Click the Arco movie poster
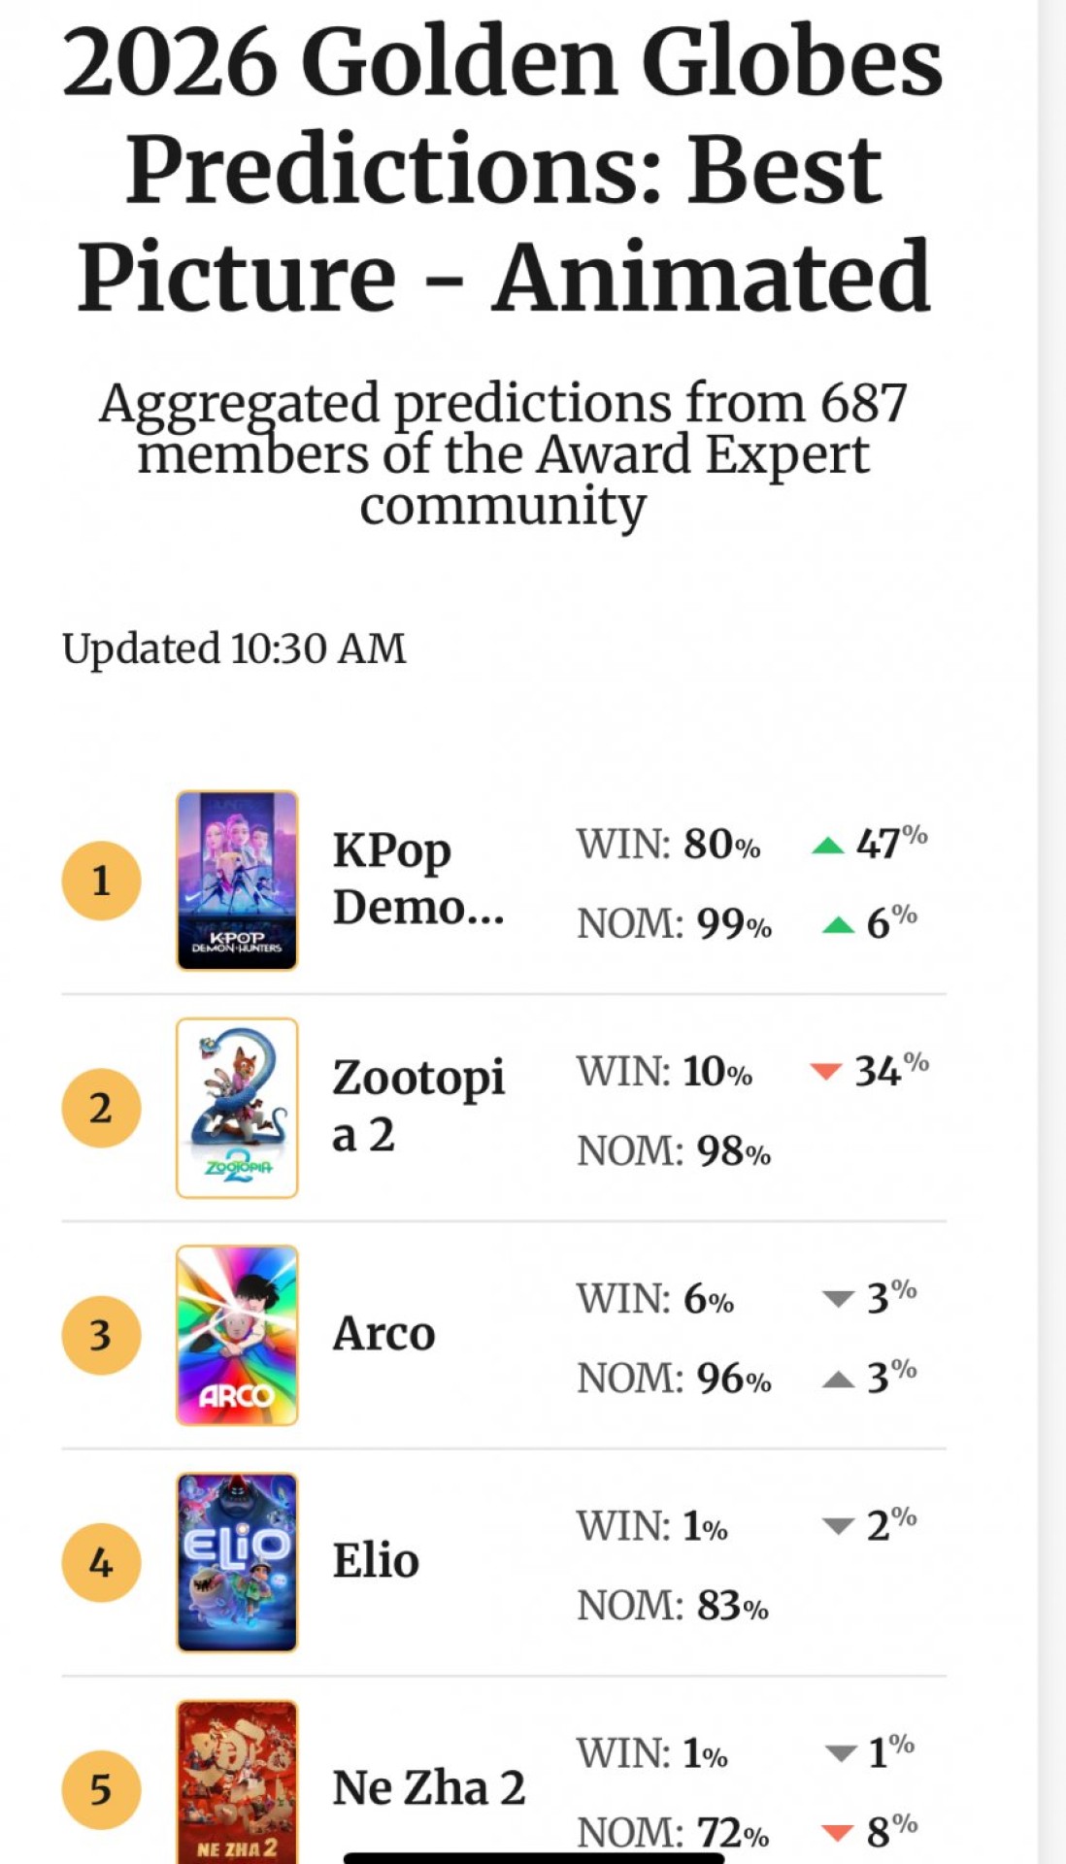This screenshot has height=1864, width=1066. (237, 1335)
